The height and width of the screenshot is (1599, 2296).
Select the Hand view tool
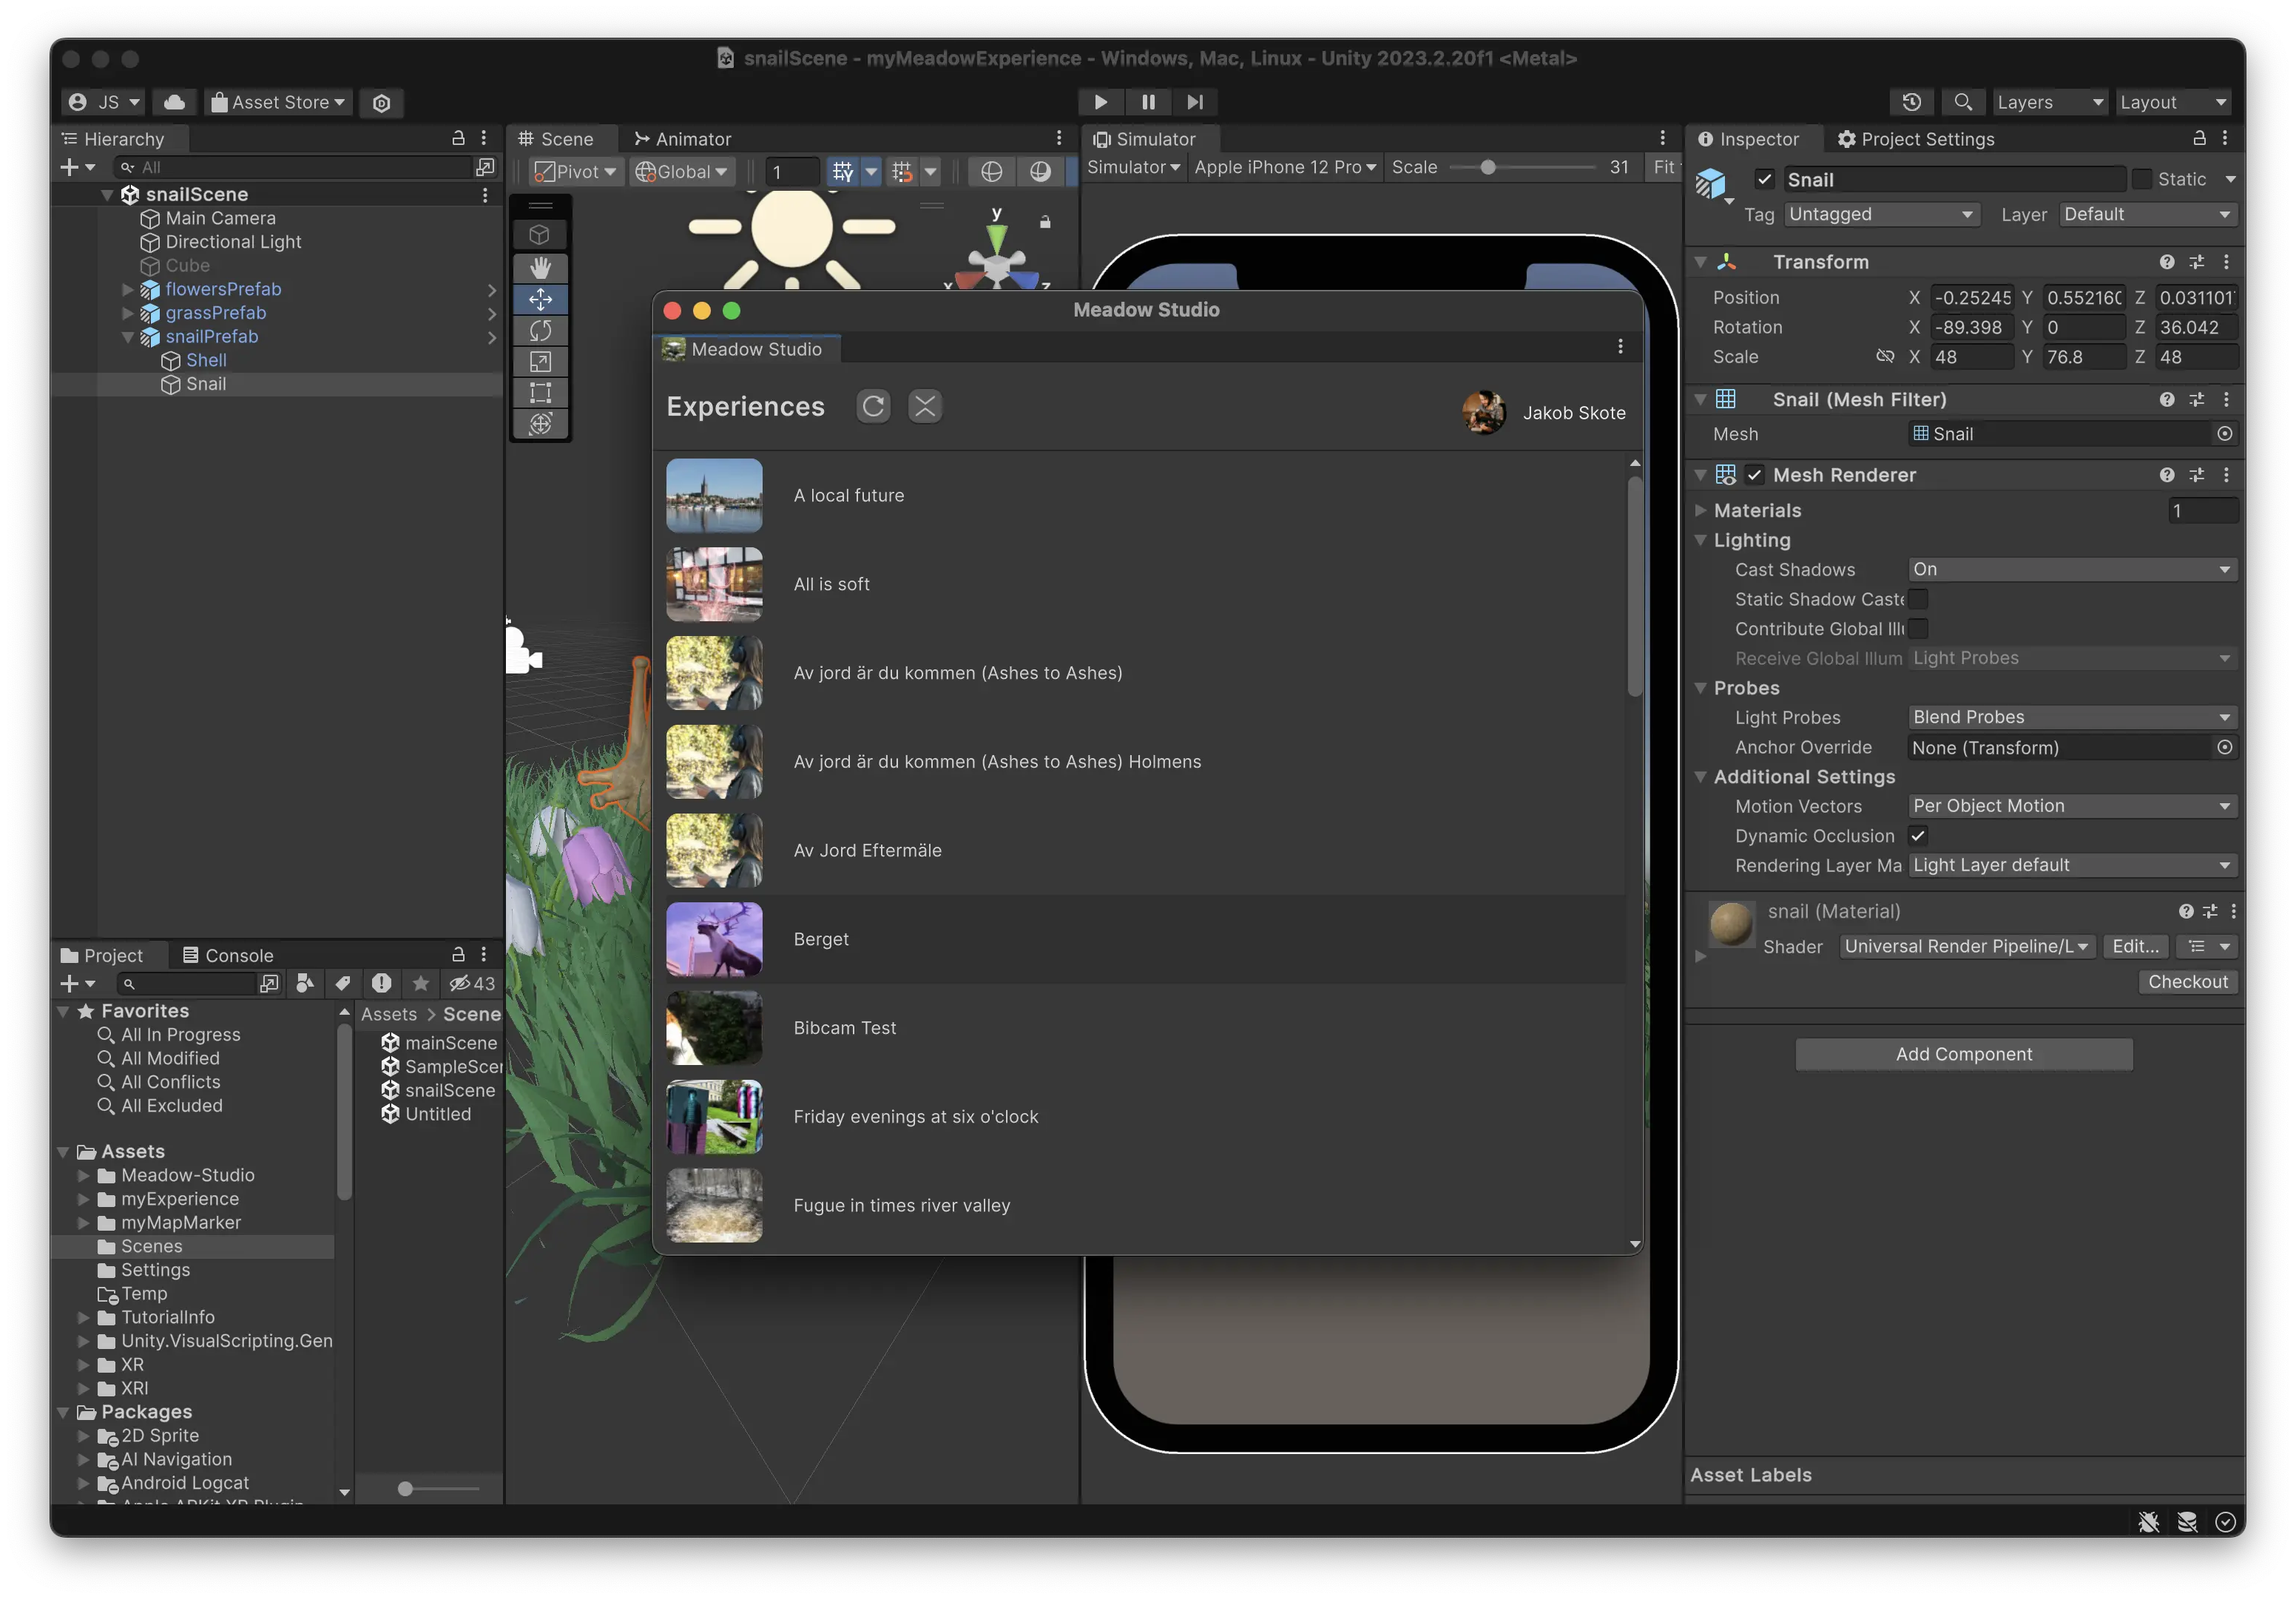point(540,268)
